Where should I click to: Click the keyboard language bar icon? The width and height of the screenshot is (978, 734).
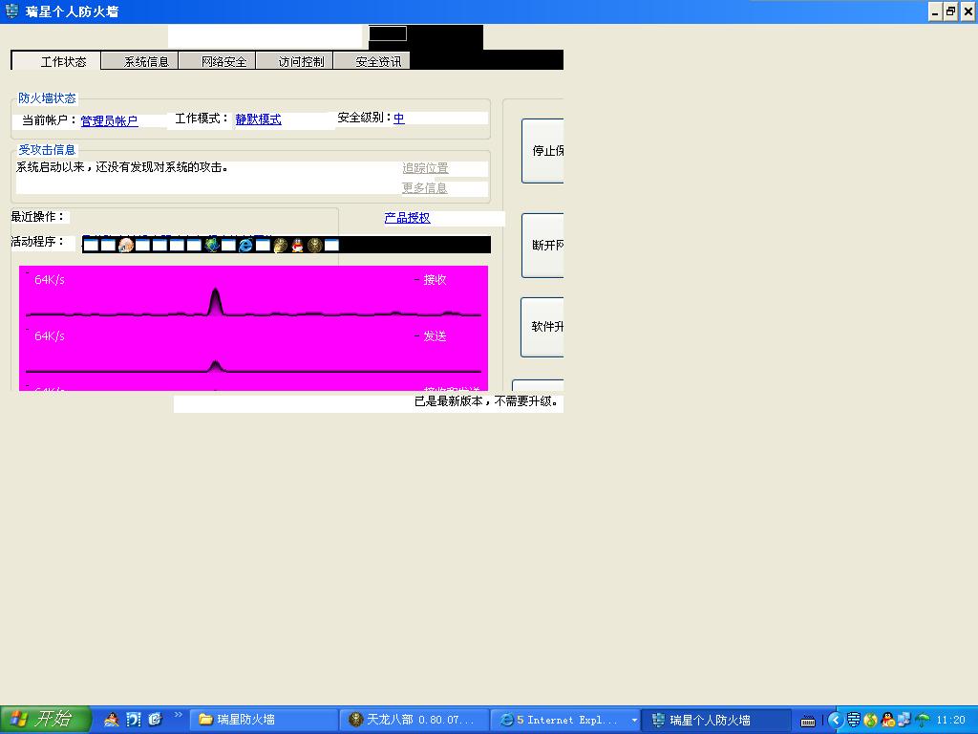(808, 721)
